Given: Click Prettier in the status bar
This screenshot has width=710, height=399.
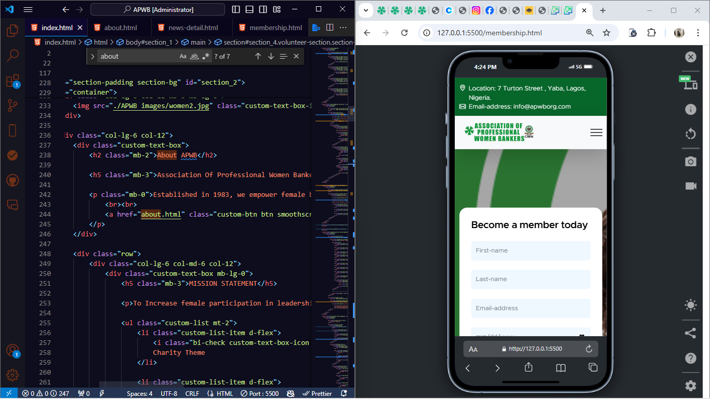Looking at the screenshot, I should click(x=317, y=393).
